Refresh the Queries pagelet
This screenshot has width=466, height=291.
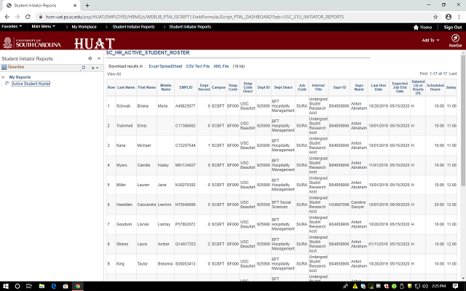[83, 68]
